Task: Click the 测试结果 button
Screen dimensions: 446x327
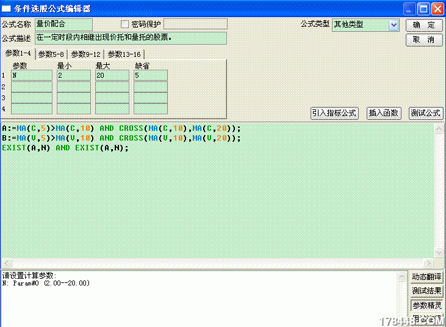Action: tap(426, 291)
